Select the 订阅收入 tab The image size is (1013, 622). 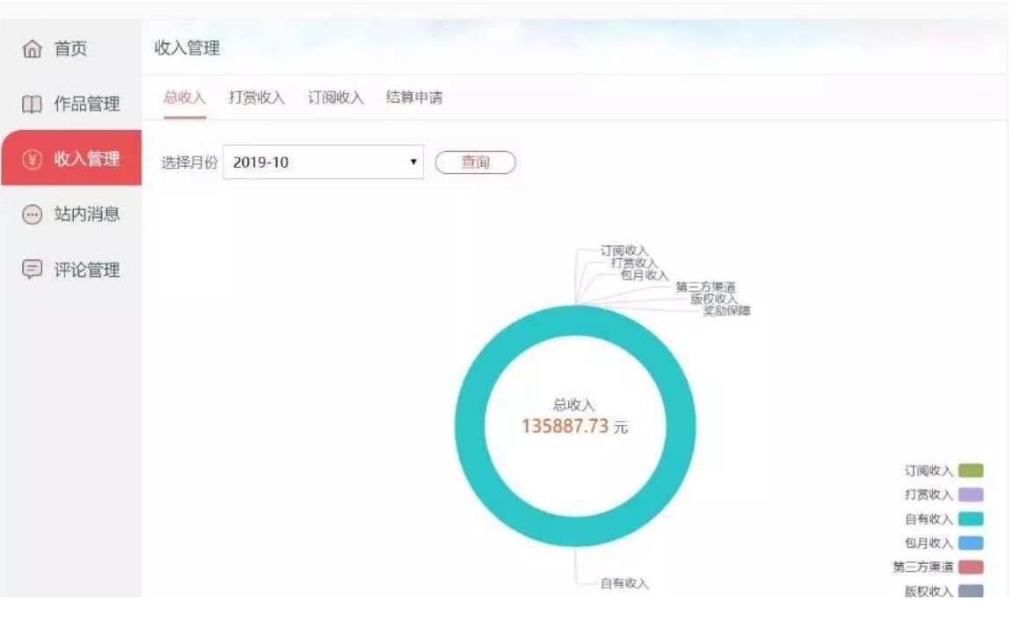coord(335,98)
